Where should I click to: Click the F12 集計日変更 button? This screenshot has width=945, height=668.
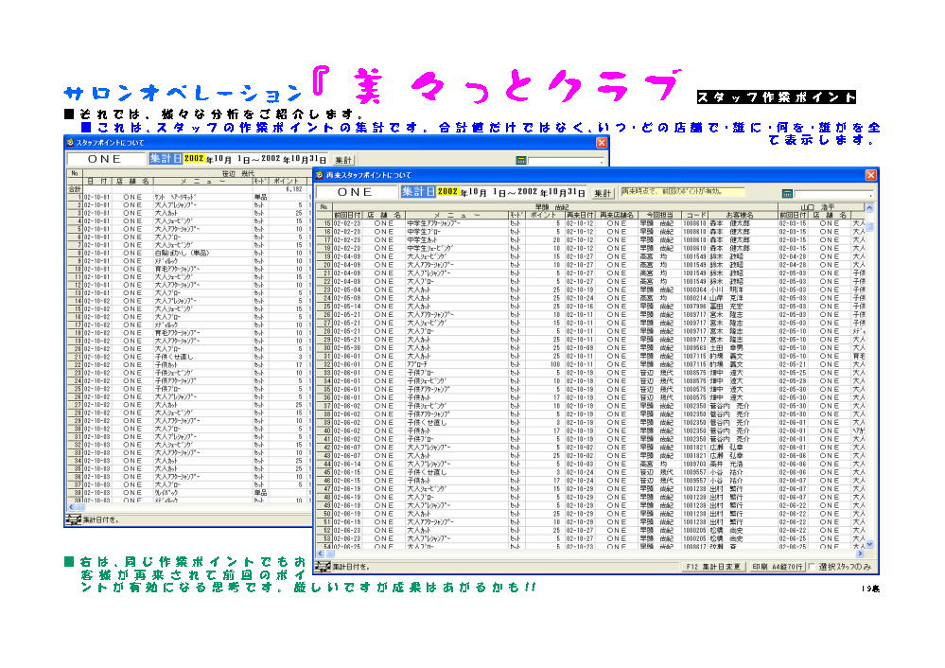[x=713, y=567]
